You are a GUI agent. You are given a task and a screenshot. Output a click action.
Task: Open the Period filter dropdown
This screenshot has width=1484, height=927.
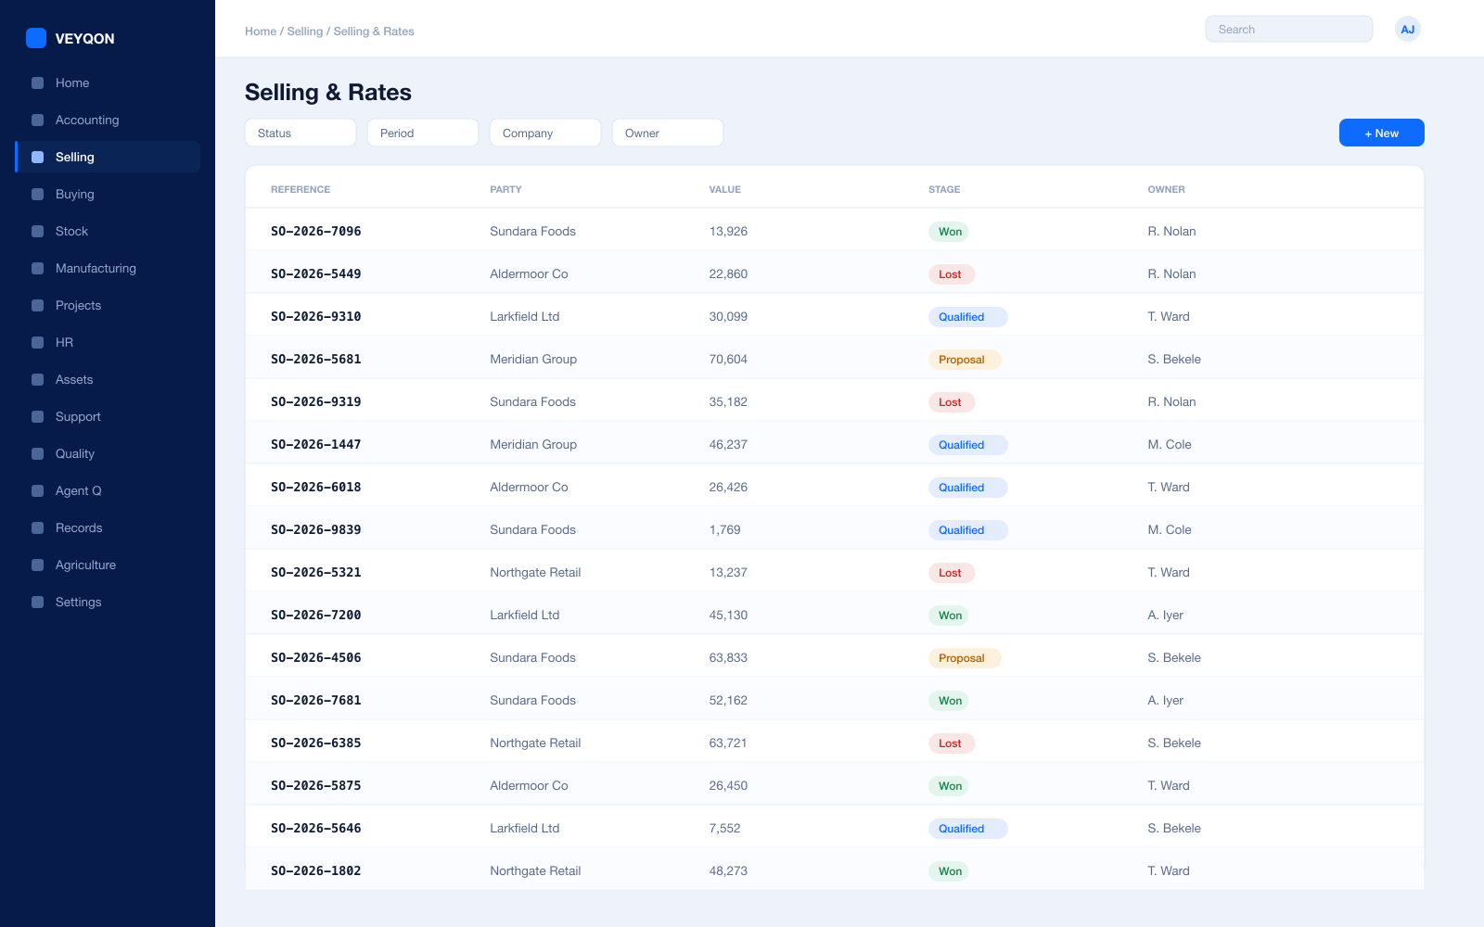tap(423, 133)
